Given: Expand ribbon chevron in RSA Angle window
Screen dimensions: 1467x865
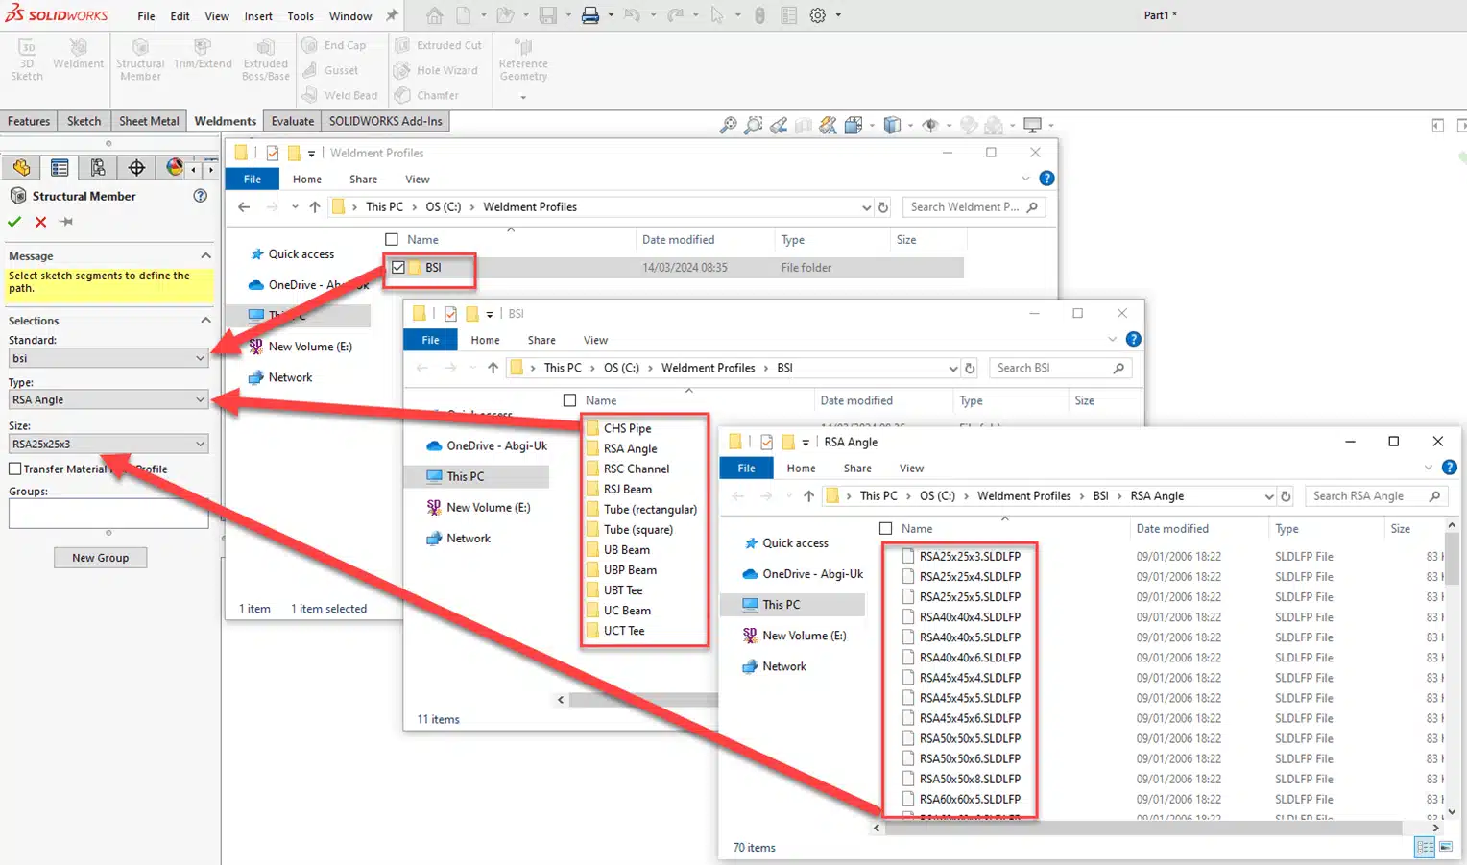Looking at the screenshot, I should point(1428,468).
